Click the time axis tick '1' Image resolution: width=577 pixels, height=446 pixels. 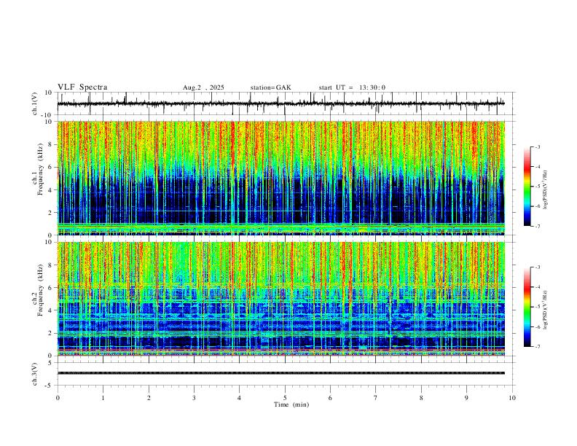pyautogui.click(x=103, y=398)
